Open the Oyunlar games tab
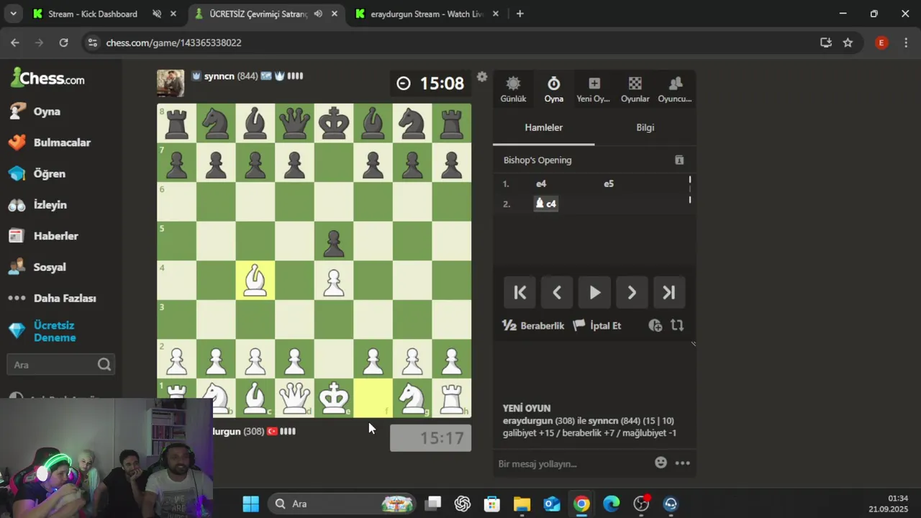The image size is (921, 518). [635, 89]
